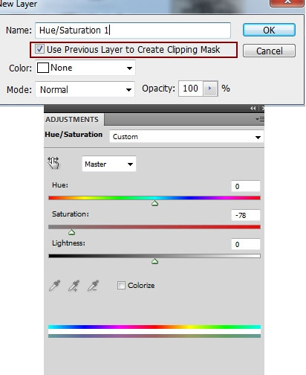The height and width of the screenshot is (375, 306).
Task: Select the Add to Sample eyedropper
Action: pyautogui.click(x=74, y=285)
